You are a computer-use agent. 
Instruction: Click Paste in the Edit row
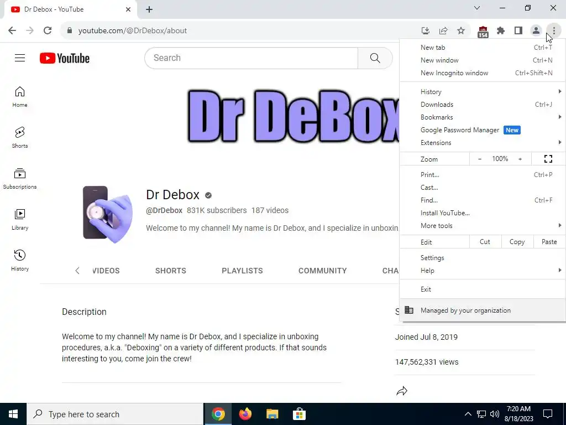click(x=549, y=242)
